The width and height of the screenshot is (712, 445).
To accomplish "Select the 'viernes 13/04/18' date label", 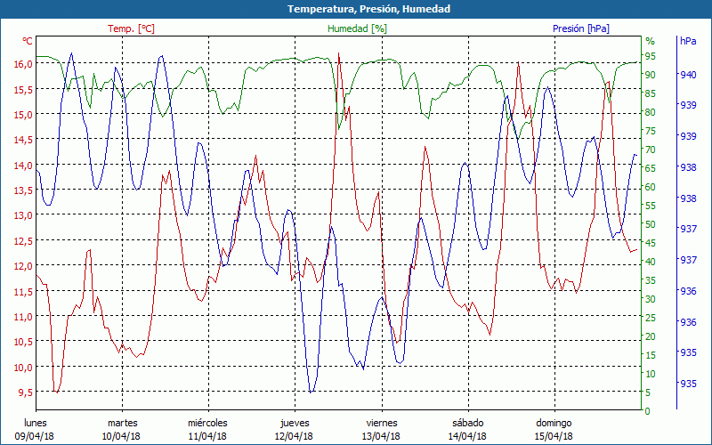I will (x=381, y=429).
